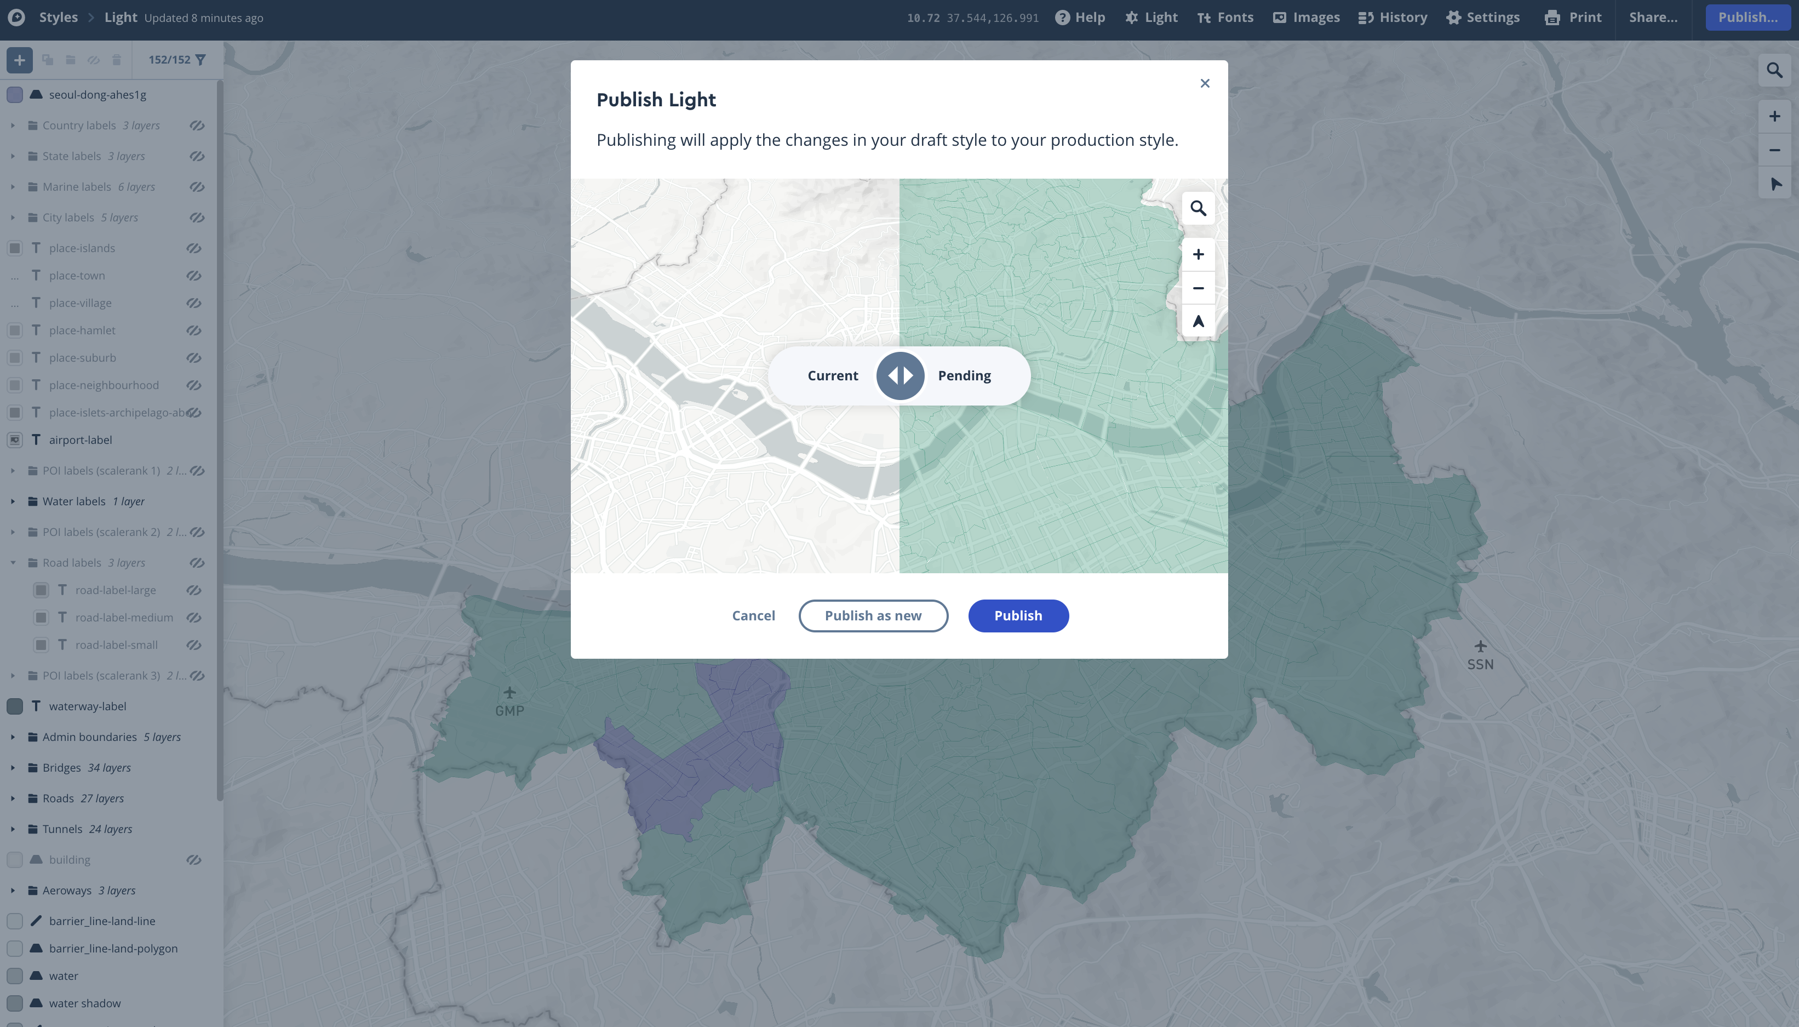Open the History panel

1393,18
